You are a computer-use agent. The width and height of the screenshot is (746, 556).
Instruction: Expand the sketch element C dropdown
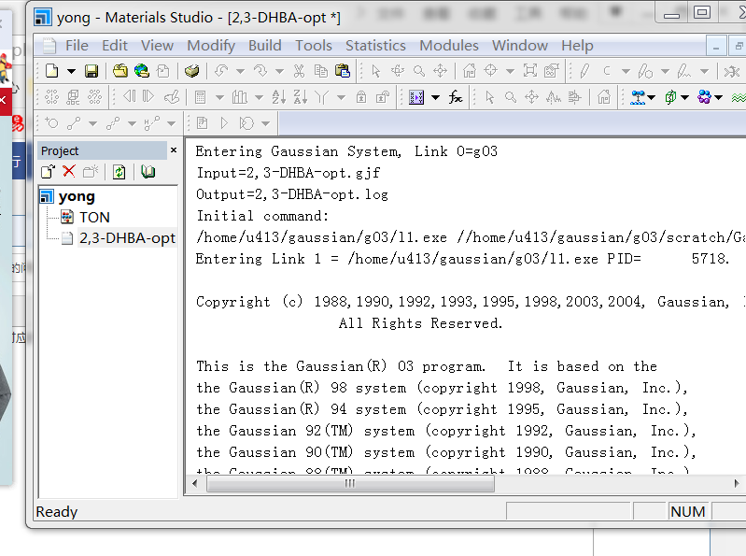[626, 71]
